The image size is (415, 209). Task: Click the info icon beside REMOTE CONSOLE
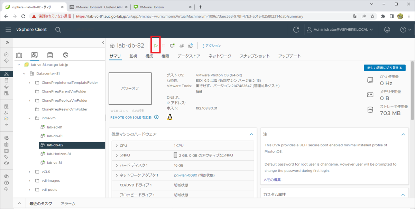(x=156, y=117)
